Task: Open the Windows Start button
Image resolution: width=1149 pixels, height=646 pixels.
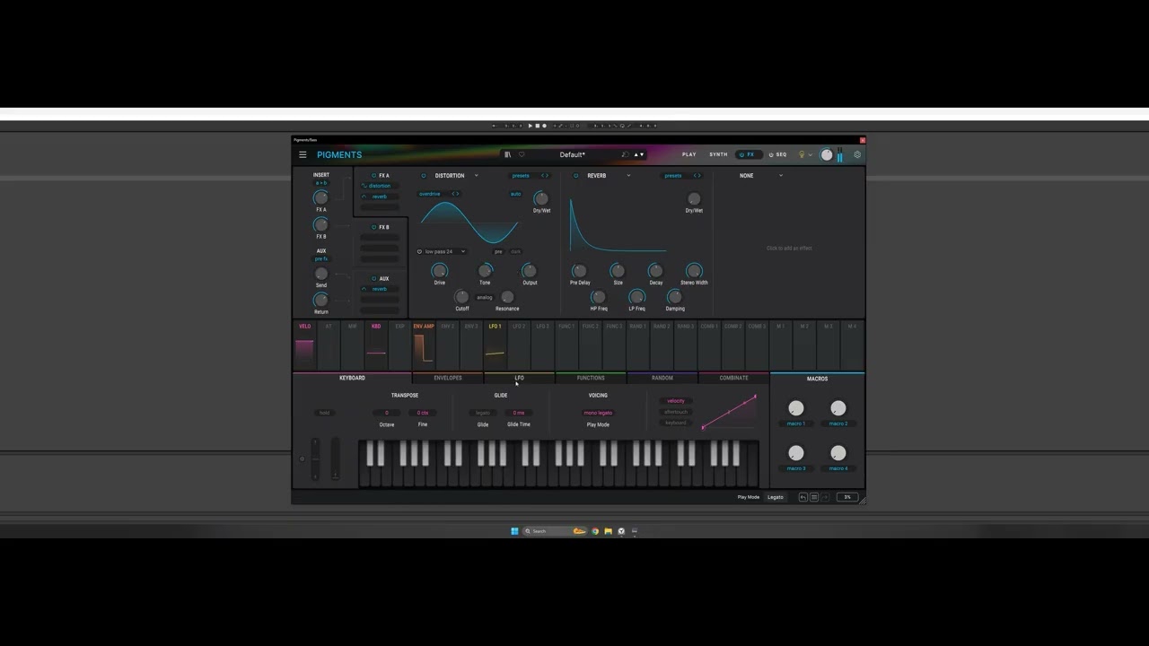Action: (x=514, y=531)
